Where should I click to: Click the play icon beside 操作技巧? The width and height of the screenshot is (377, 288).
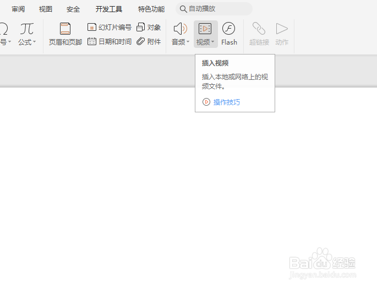(206, 102)
